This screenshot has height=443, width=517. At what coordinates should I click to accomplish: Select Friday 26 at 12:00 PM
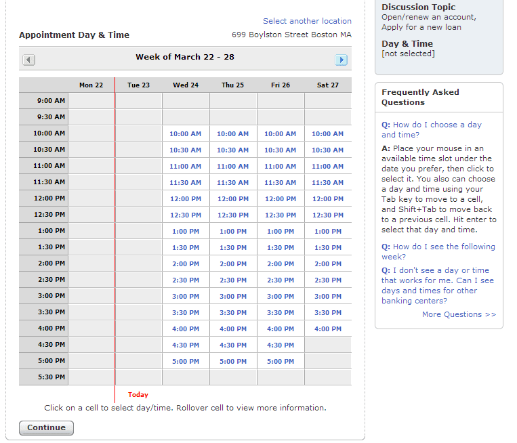[281, 199]
